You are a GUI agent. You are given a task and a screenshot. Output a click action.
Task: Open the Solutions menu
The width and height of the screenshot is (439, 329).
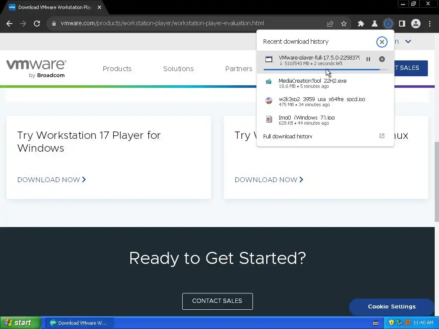point(178,69)
